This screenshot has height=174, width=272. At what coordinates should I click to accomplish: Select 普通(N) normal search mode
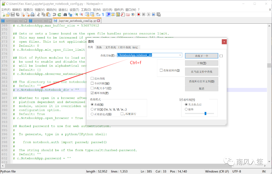[x=92, y=105]
